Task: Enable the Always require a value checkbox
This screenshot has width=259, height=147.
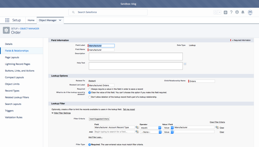Action: point(90,89)
